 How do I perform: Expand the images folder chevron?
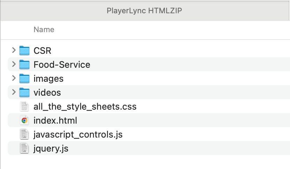point(14,78)
